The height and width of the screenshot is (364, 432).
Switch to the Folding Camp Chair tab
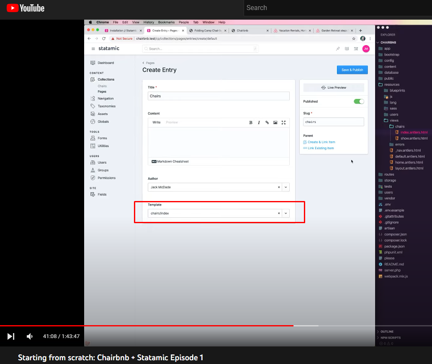(208, 31)
